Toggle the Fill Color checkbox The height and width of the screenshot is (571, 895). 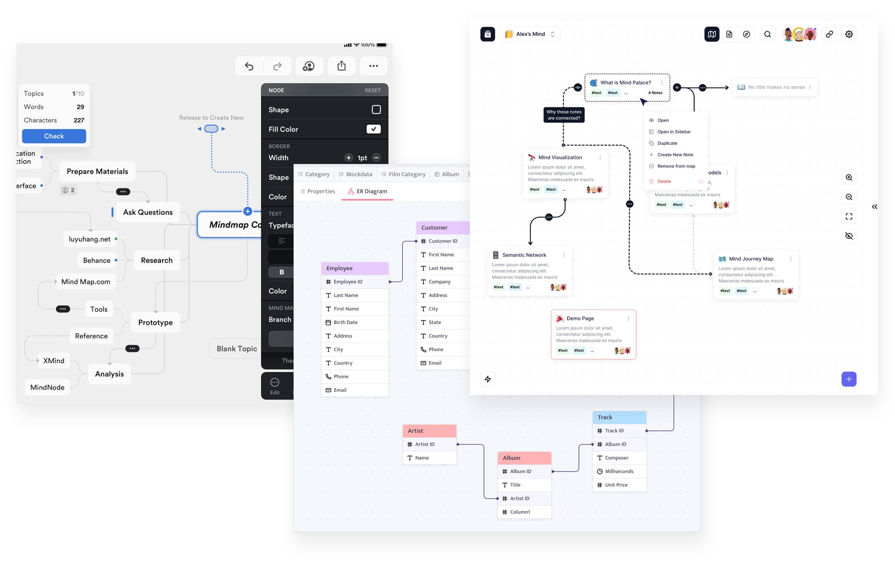[374, 129]
